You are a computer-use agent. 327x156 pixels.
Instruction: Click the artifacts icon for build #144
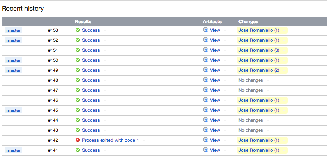pos(205,120)
